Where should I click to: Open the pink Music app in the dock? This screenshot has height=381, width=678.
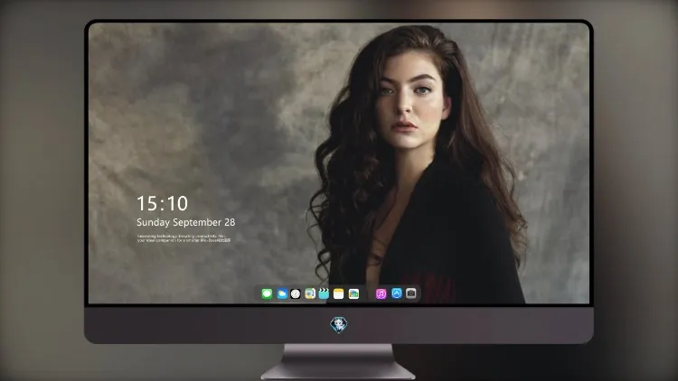381,294
